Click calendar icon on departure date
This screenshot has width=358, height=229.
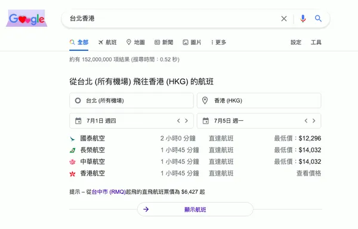[x=78, y=121]
